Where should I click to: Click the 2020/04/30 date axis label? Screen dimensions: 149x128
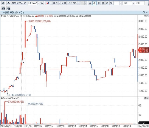pos(6,126)
